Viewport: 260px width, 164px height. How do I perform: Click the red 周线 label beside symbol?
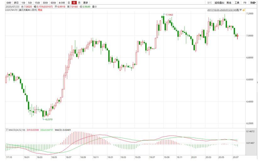click(x=40, y=10)
